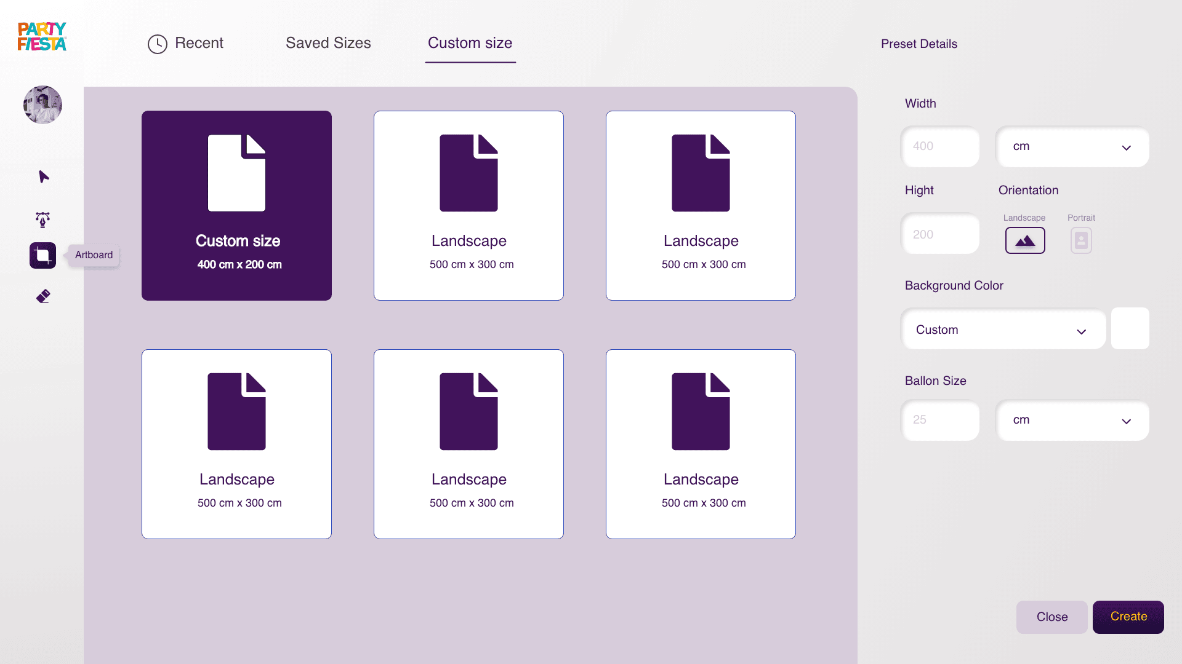The image size is (1182, 664).
Task: Open the user profile avatar
Action: (x=42, y=105)
